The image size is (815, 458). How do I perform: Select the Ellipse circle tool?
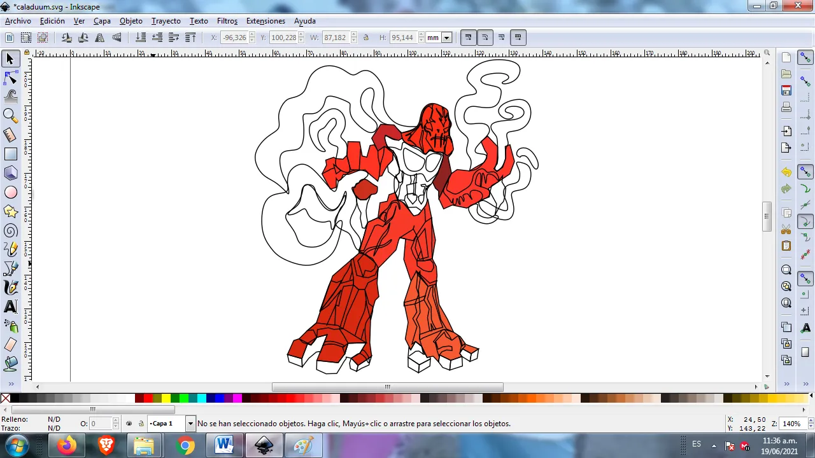[x=10, y=192]
